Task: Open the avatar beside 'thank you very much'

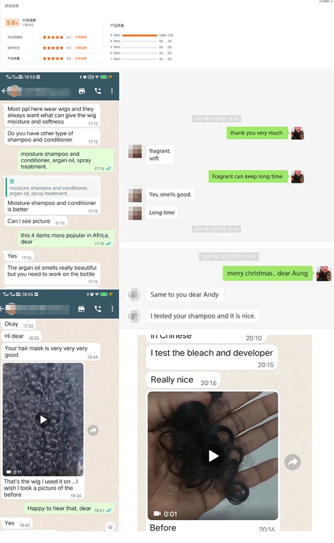Action: tap(297, 133)
